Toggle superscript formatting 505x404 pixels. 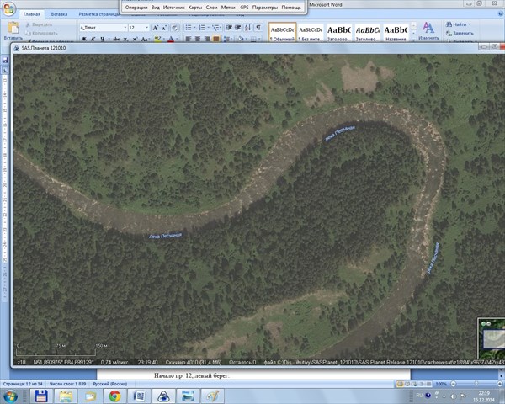[148, 39]
